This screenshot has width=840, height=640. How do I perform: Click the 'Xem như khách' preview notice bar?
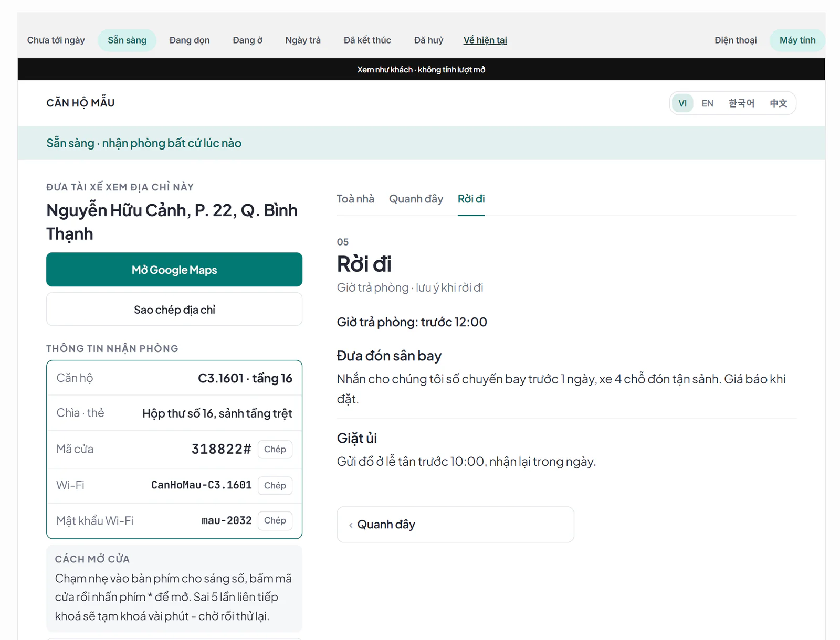tap(421, 69)
